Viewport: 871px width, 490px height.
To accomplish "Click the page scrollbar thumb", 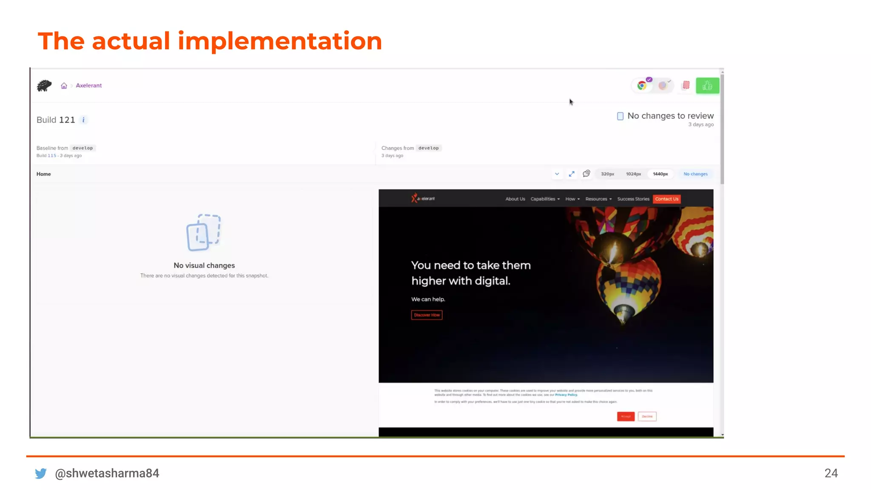I will 722,129.
